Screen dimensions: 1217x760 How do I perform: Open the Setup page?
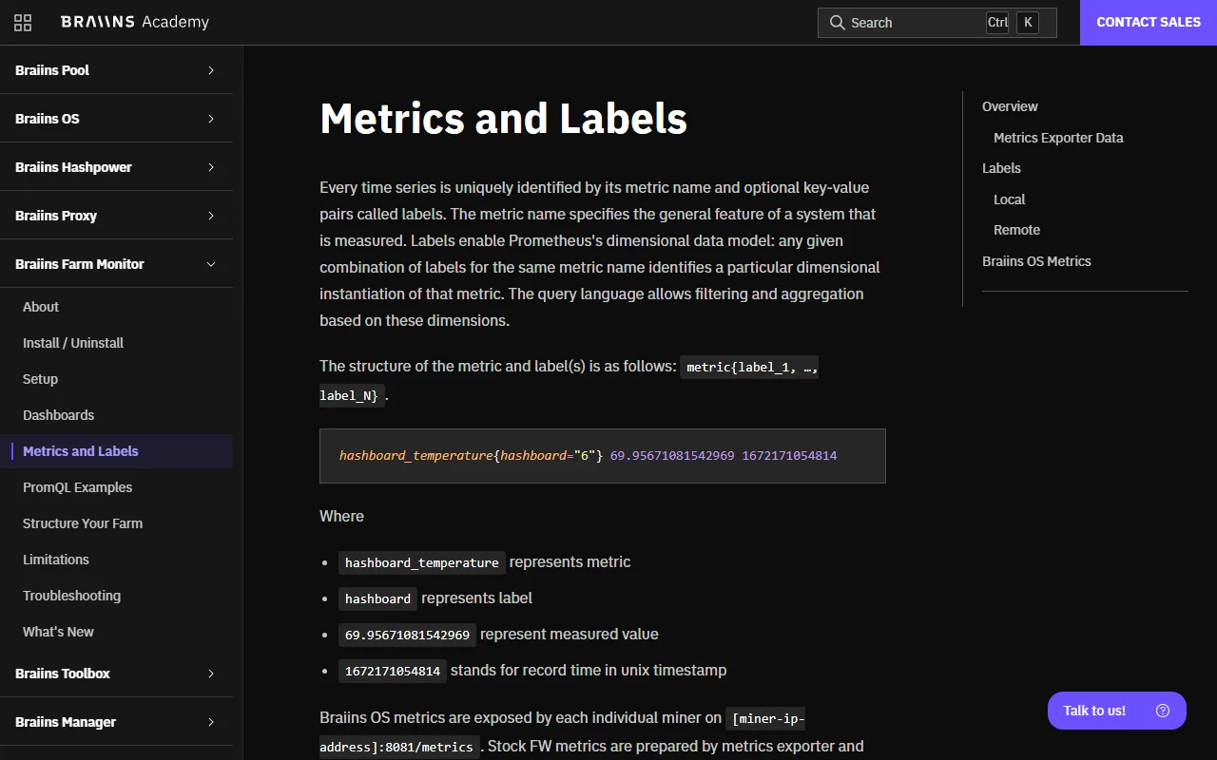click(x=41, y=379)
